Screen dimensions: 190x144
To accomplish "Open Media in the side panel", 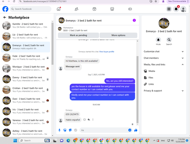I will tap(164, 71).
